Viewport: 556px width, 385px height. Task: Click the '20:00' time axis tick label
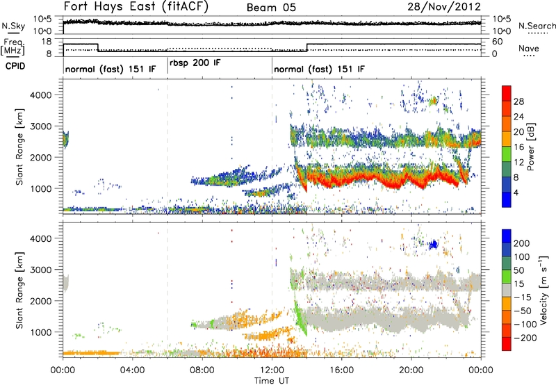point(411,370)
